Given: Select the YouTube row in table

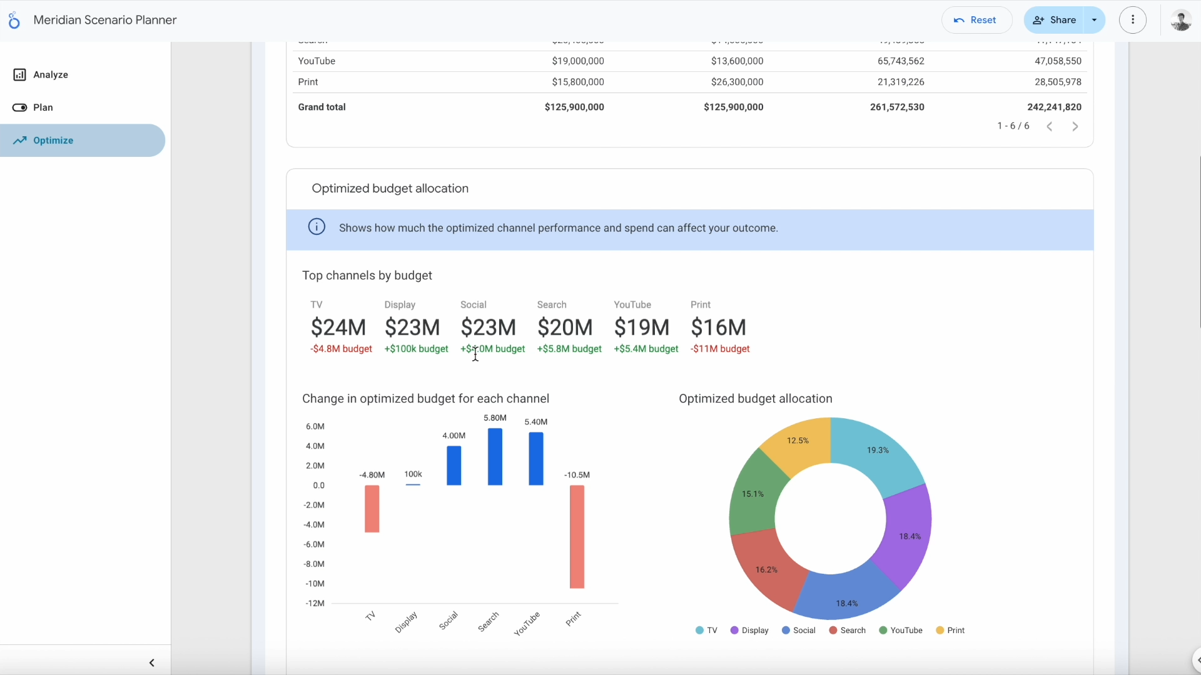Looking at the screenshot, I should point(317,61).
